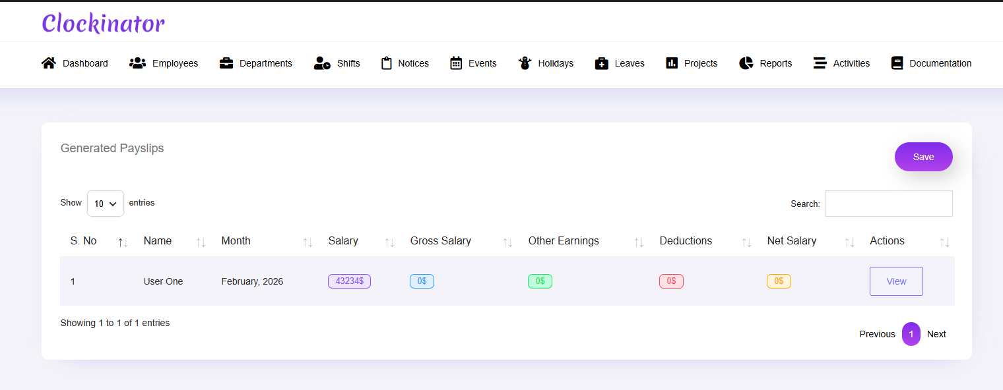This screenshot has width=1003, height=390.
Task: Open the Shifts menu label
Action: [348, 63]
